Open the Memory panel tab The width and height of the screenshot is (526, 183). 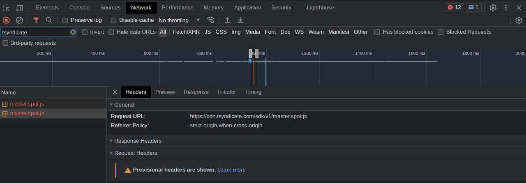(x=214, y=7)
